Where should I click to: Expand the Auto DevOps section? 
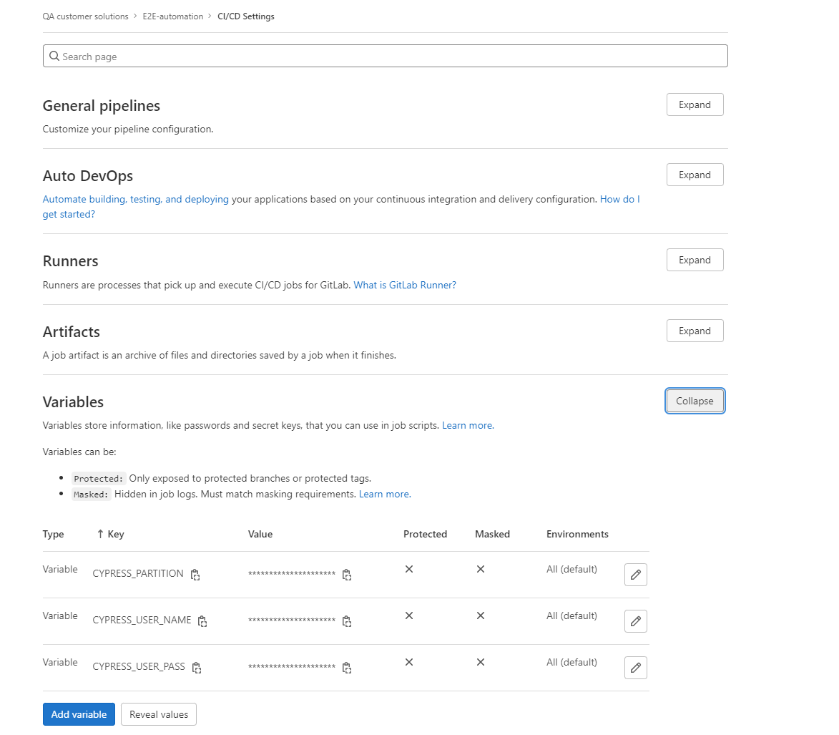tap(695, 175)
